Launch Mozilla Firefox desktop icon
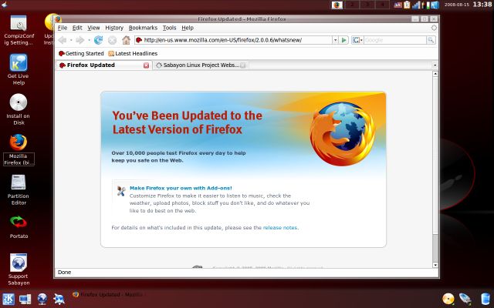This screenshot has height=308, width=494. click(x=19, y=149)
